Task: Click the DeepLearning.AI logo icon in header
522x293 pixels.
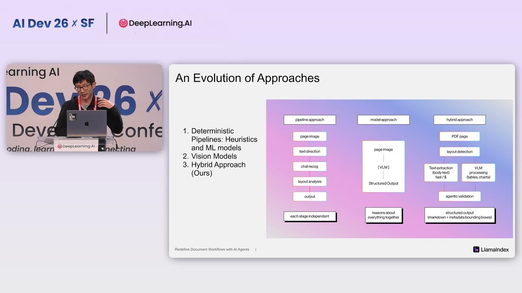Action: [123, 24]
